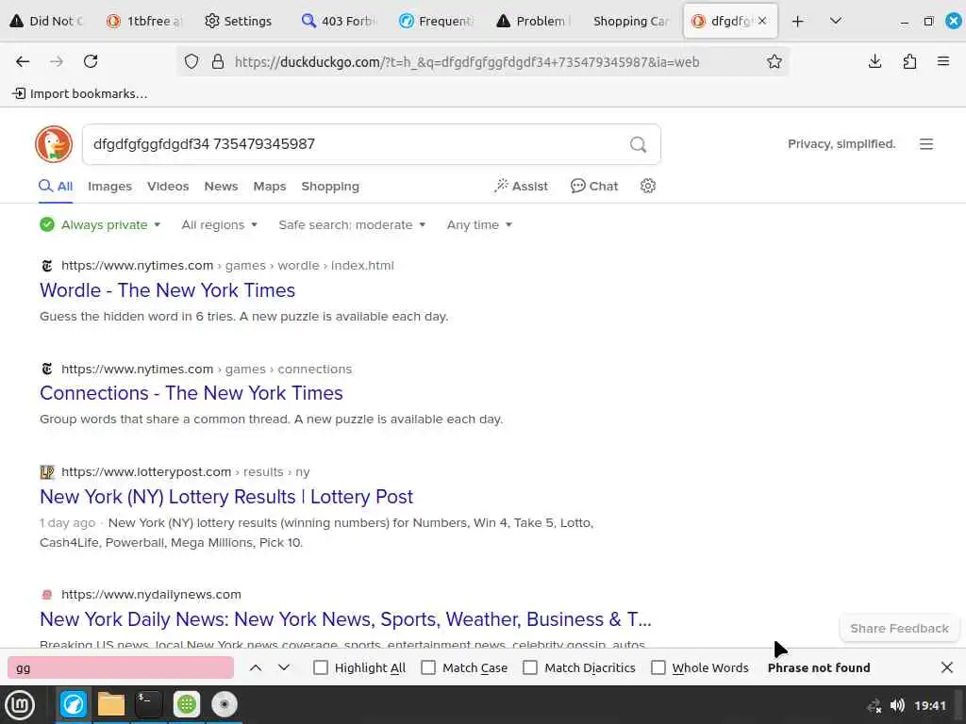966x724 pixels.
Task: Switch to the Videos search tab
Action: tap(168, 186)
